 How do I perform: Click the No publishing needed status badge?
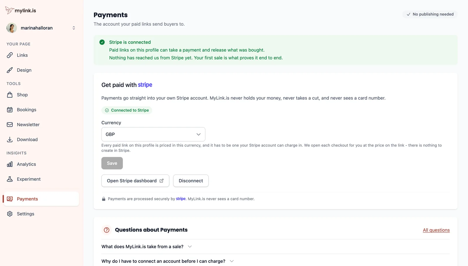[x=430, y=14]
